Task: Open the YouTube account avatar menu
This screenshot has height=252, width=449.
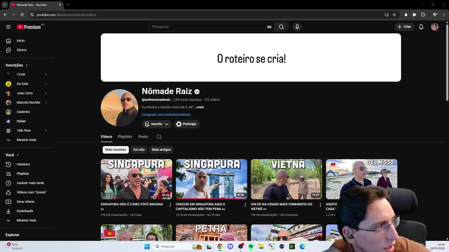Action: tap(435, 27)
